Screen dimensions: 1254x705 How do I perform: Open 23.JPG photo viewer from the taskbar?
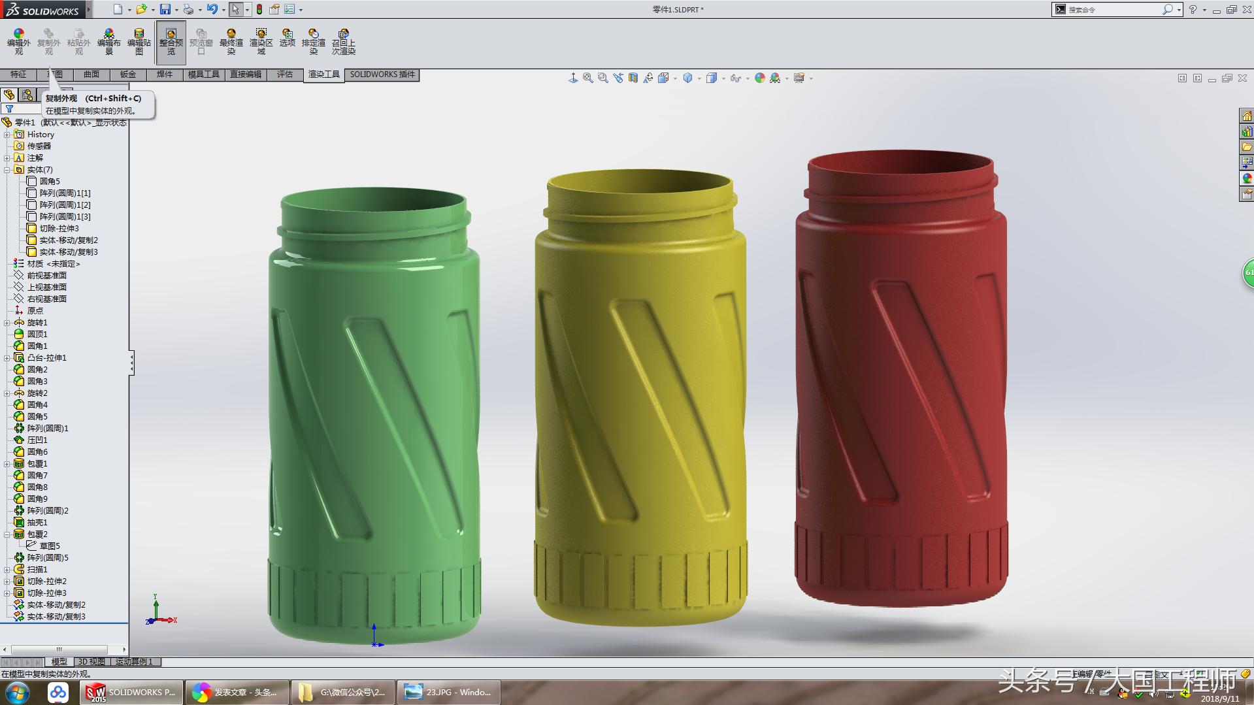pos(448,692)
